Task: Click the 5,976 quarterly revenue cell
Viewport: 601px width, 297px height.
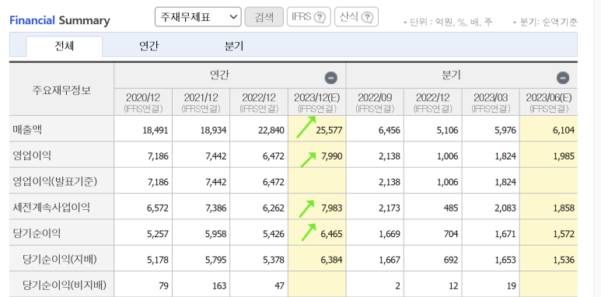Action: click(x=491, y=130)
